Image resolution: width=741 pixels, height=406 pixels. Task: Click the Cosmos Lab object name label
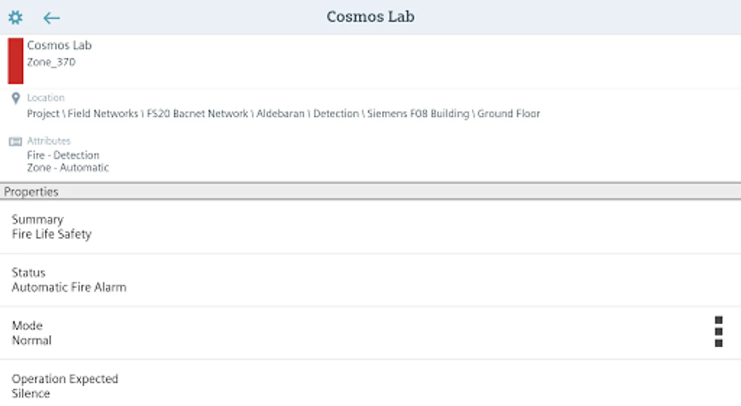click(59, 46)
